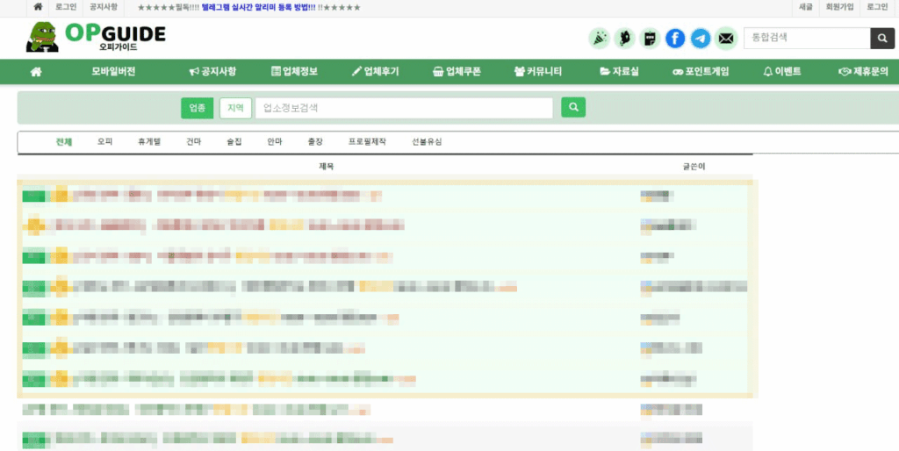Click the home icon in the gray top bar
Image resolution: width=899 pixels, height=451 pixels.
pyautogui.click(x=38, y=7)
